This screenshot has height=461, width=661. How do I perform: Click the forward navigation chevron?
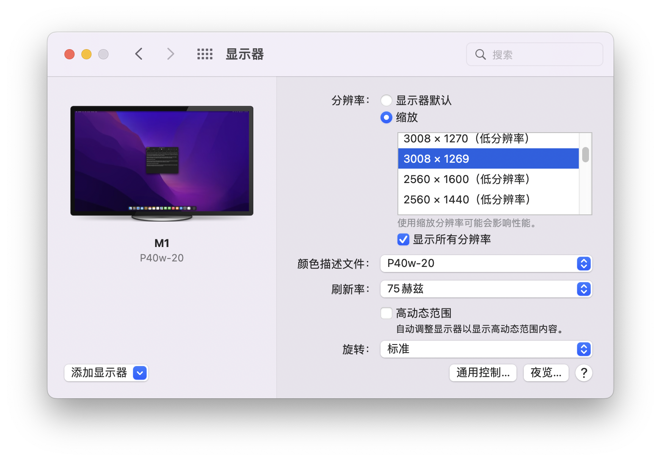(170, 54)
